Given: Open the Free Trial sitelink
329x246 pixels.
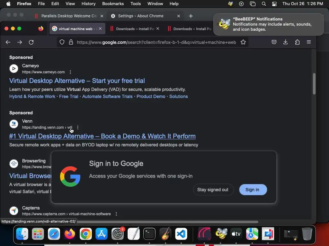Looking at the screenshot, I should point(69,96).
